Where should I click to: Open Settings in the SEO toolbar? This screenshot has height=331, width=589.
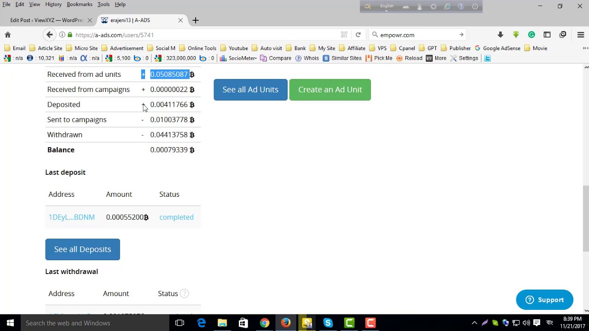pyautogui.click(x=464, y=58)
